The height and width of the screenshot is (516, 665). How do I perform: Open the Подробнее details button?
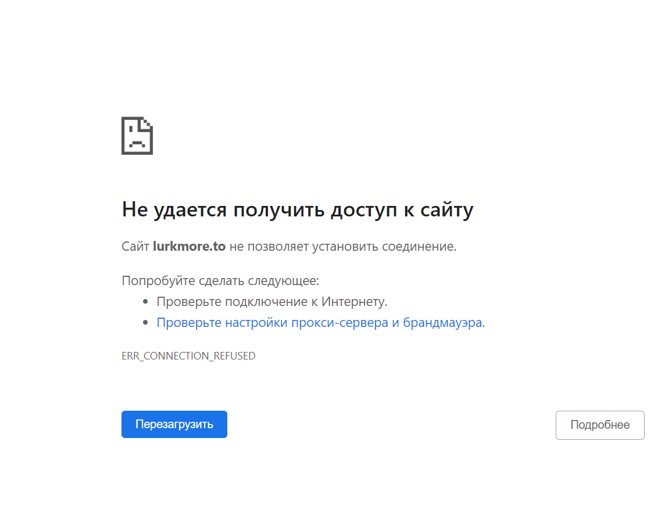click(x=600, y=425)
